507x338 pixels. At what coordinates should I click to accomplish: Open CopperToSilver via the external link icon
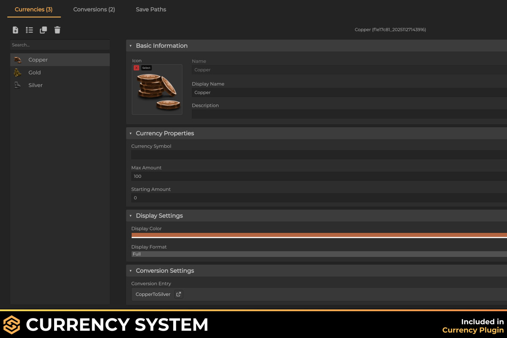[178, 294]
